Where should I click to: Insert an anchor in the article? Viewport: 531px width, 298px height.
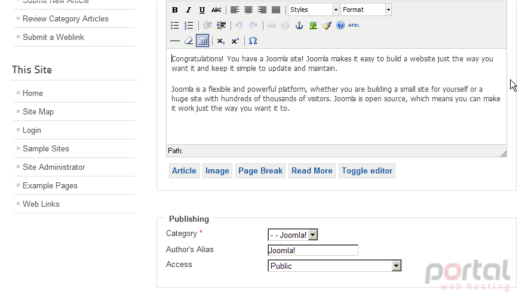click(299, 26)
